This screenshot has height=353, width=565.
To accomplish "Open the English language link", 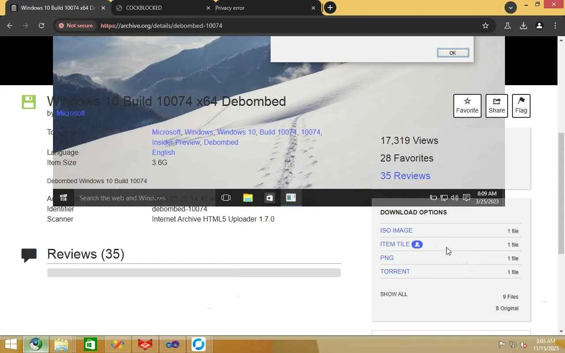I will pyautogui.click(x=163, y=153).
